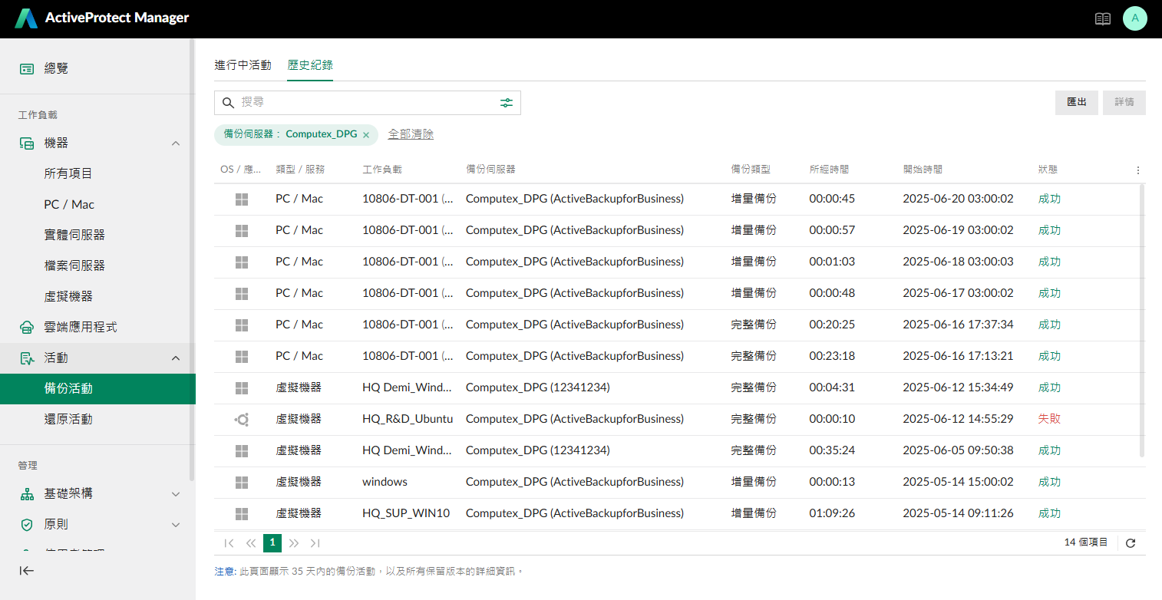Screen dimensions: 1162x600
Task: Click the Ubuntu icon for HQ_R&D_Ubuntu row
Action: pos(242,419)
